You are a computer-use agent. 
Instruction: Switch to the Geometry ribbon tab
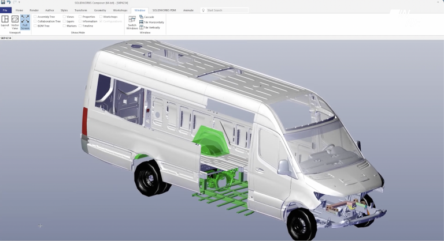coord(100,10)
